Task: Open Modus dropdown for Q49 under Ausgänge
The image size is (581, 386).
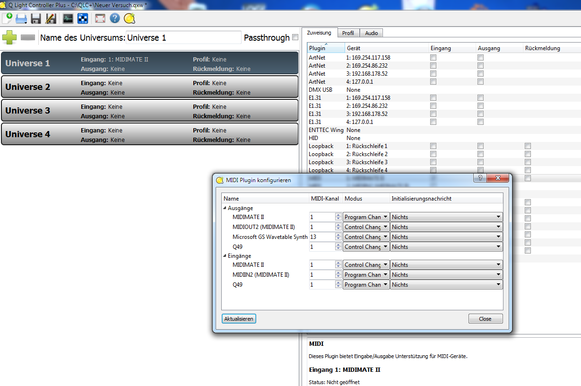Action: pyautogui.click(x=366, y=247)
